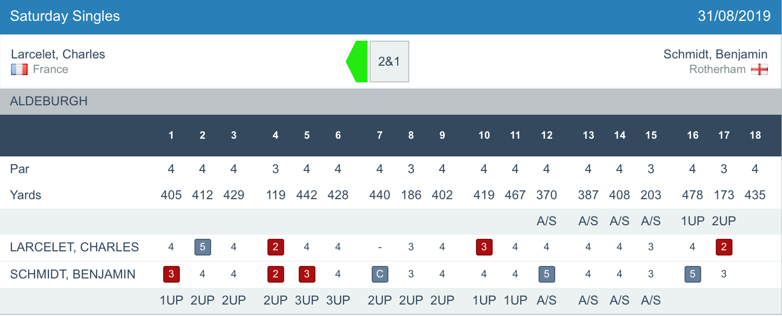Click the green winner arrow indicator

358,62
